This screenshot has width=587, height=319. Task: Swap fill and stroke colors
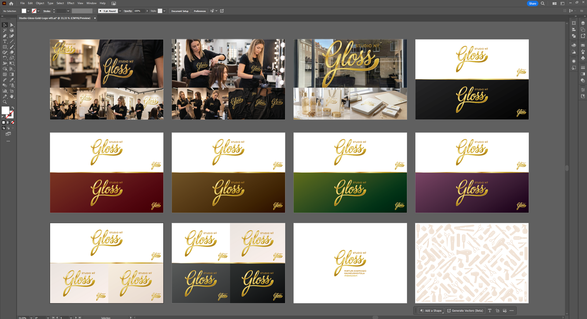(x=13, y=108)
